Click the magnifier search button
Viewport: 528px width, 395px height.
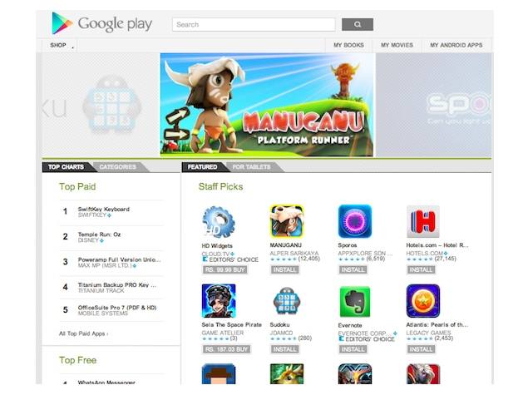(358, 24)
